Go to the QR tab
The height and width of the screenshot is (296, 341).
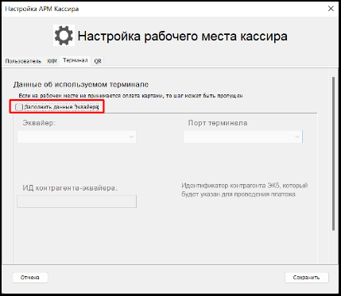[x=98, y=61]
